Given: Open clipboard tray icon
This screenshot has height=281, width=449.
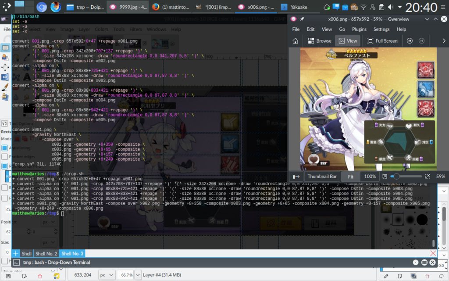Looking at the screenshot, I should pos(381,7).
